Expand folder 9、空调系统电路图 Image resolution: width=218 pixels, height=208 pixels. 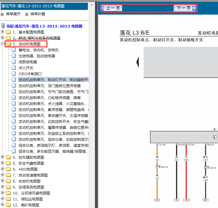pyautogui.click(x=2, y=186)
